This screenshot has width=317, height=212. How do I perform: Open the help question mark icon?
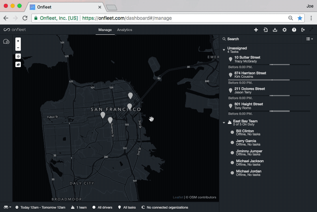pyautogui.click(x=294, y=30)
